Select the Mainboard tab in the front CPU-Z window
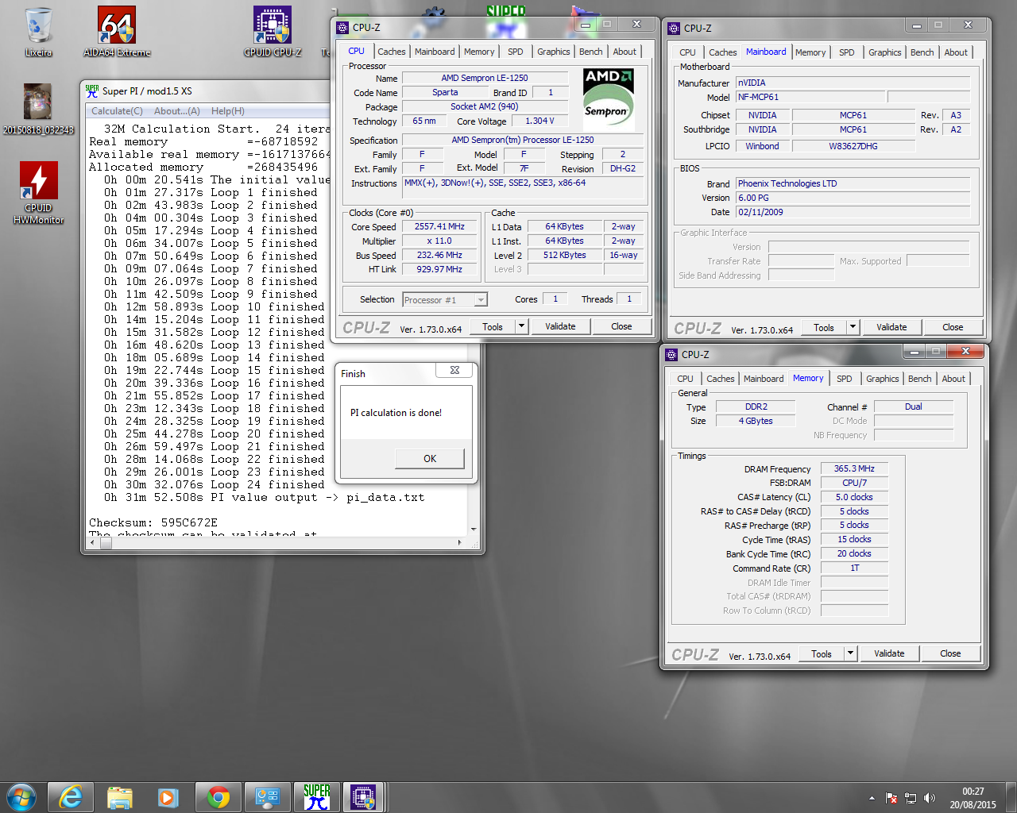The width and height of the screenshot is (1017, 813). pyautogui.click(x=435, y=52)
